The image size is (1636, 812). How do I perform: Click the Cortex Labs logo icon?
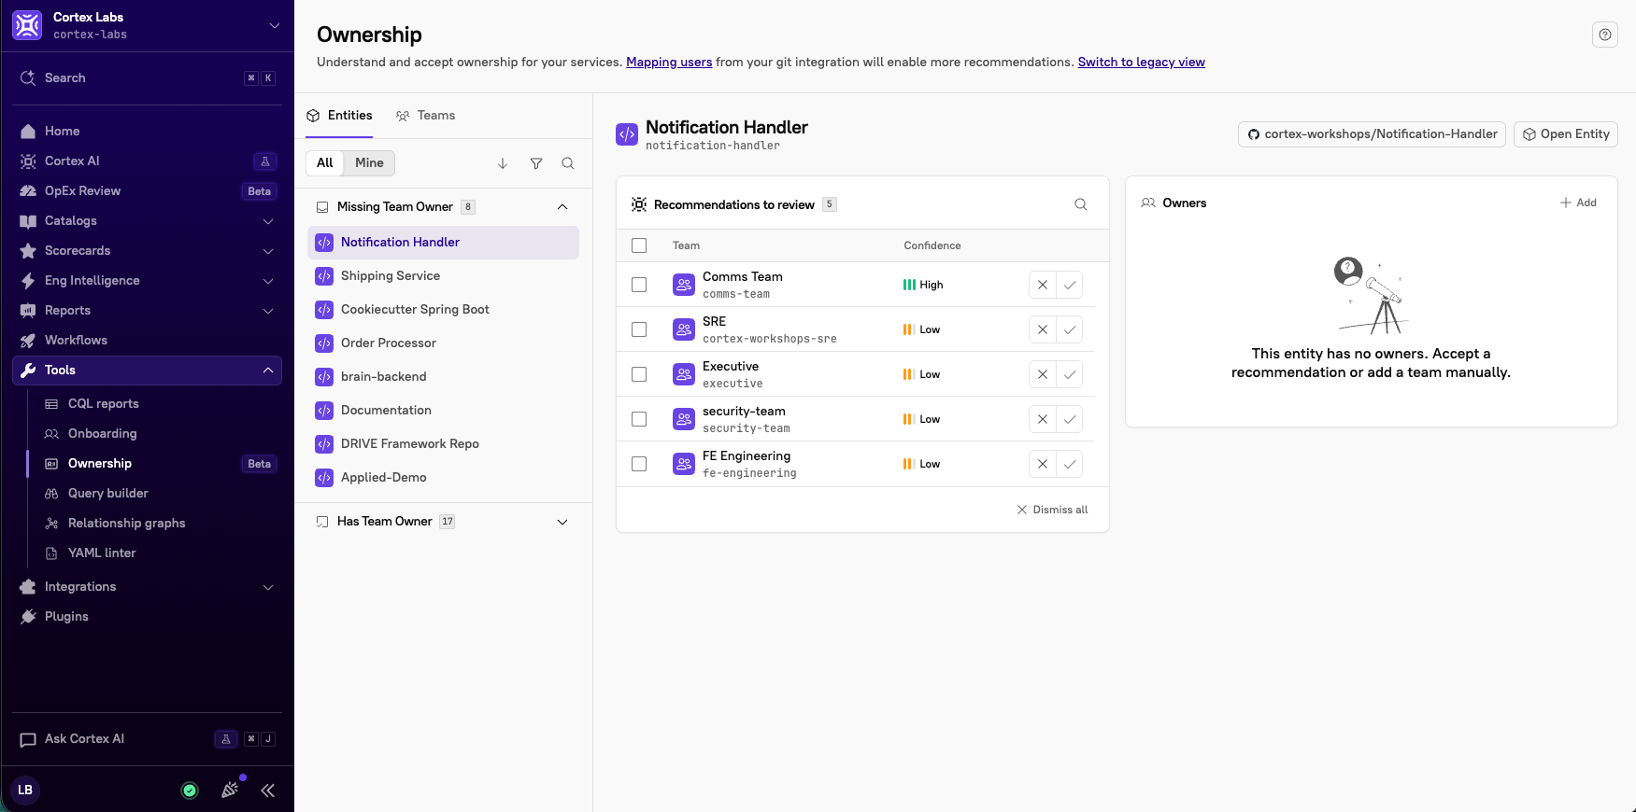click(27, 25)
